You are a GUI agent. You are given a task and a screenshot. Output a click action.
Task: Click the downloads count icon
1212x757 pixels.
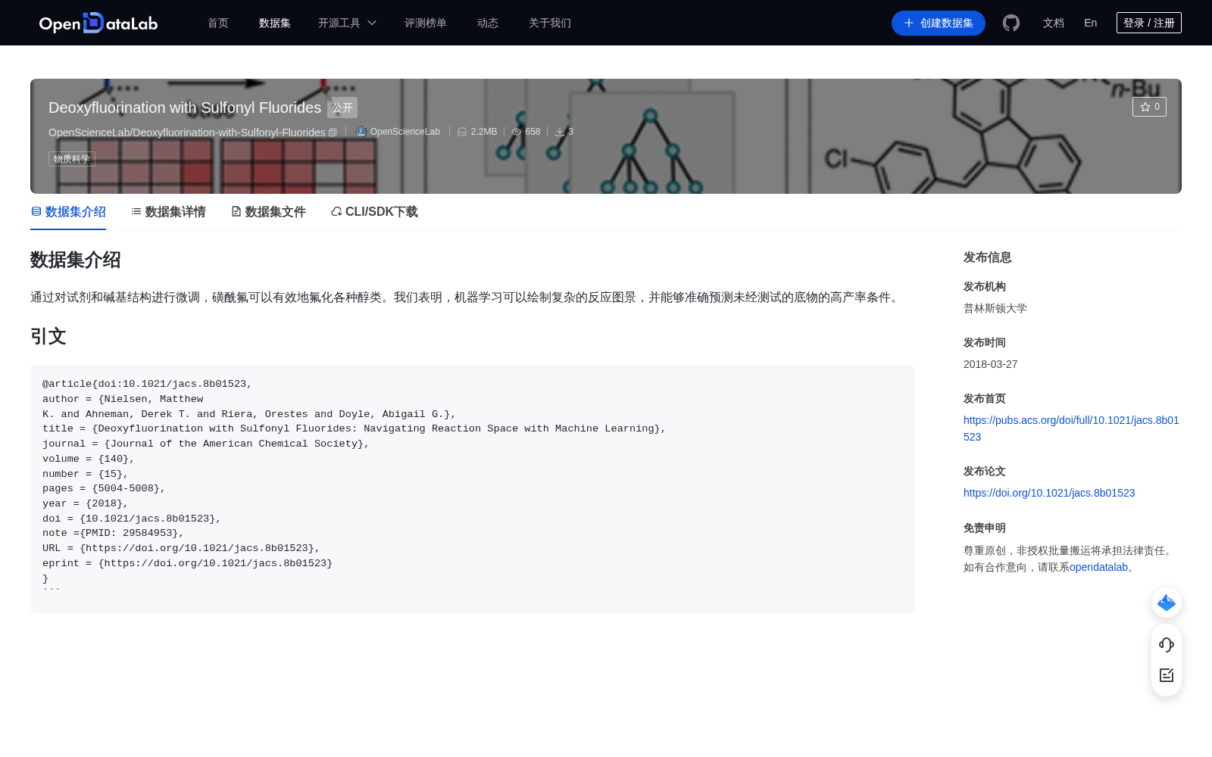pos(560,132)
